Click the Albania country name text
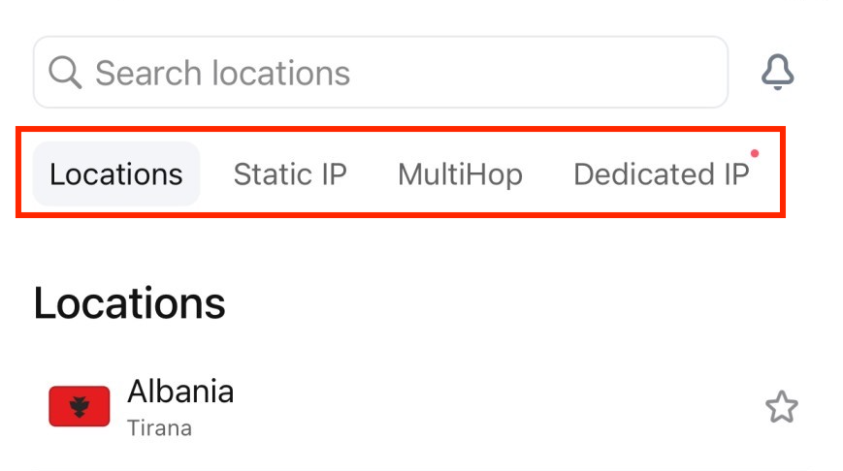843x471 pixels. 180,391
